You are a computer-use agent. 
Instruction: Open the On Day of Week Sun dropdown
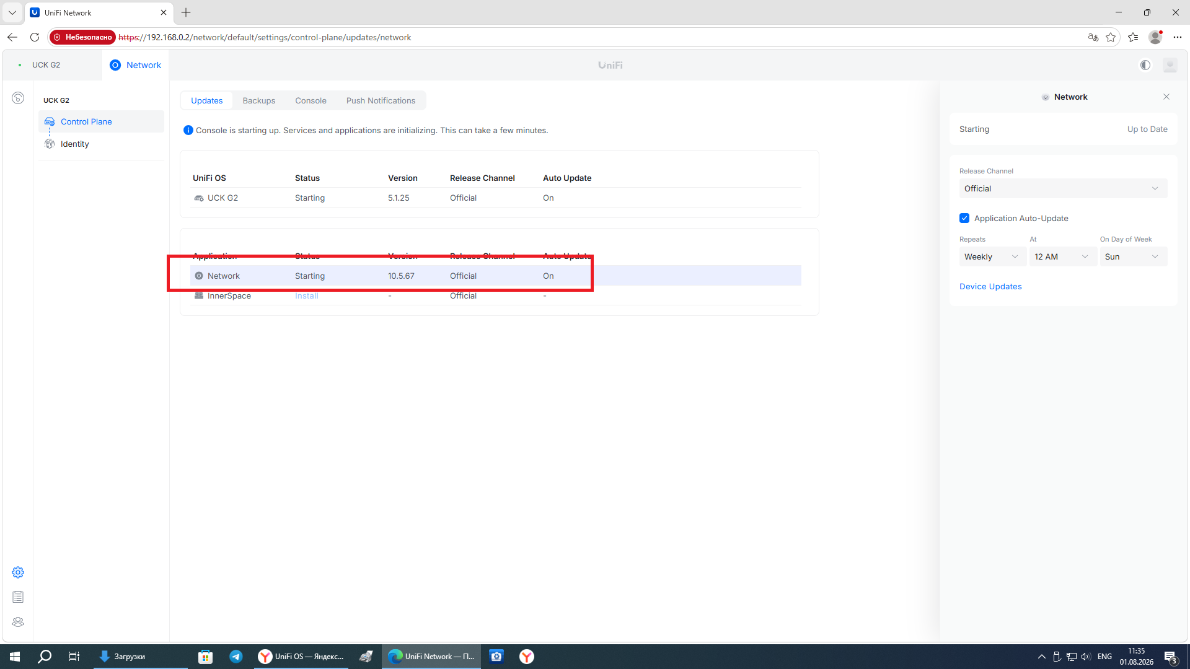tap(1134, 256)
